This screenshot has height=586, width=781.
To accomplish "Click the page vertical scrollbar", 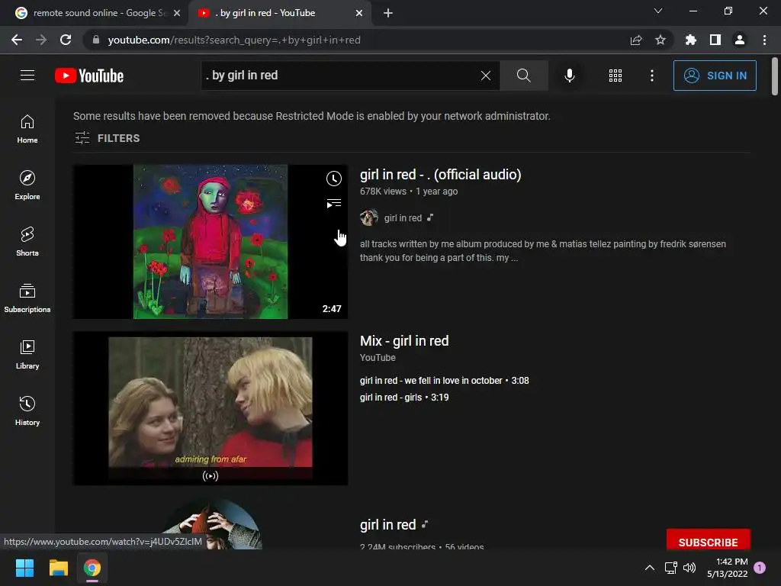I will 775,76.
